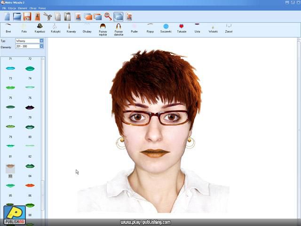Open the Obraz menu
The width and height of the screenshot is (301, 226).
point(33,8)
